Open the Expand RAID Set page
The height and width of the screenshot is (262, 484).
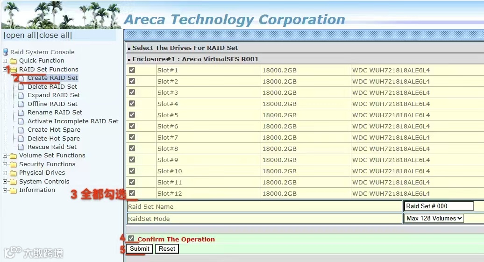54,95
